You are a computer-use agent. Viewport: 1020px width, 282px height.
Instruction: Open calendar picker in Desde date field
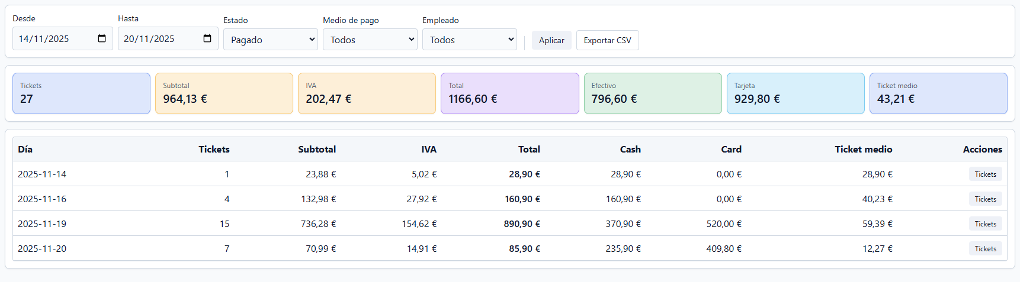pyautogui.click(x=102, y=38)
